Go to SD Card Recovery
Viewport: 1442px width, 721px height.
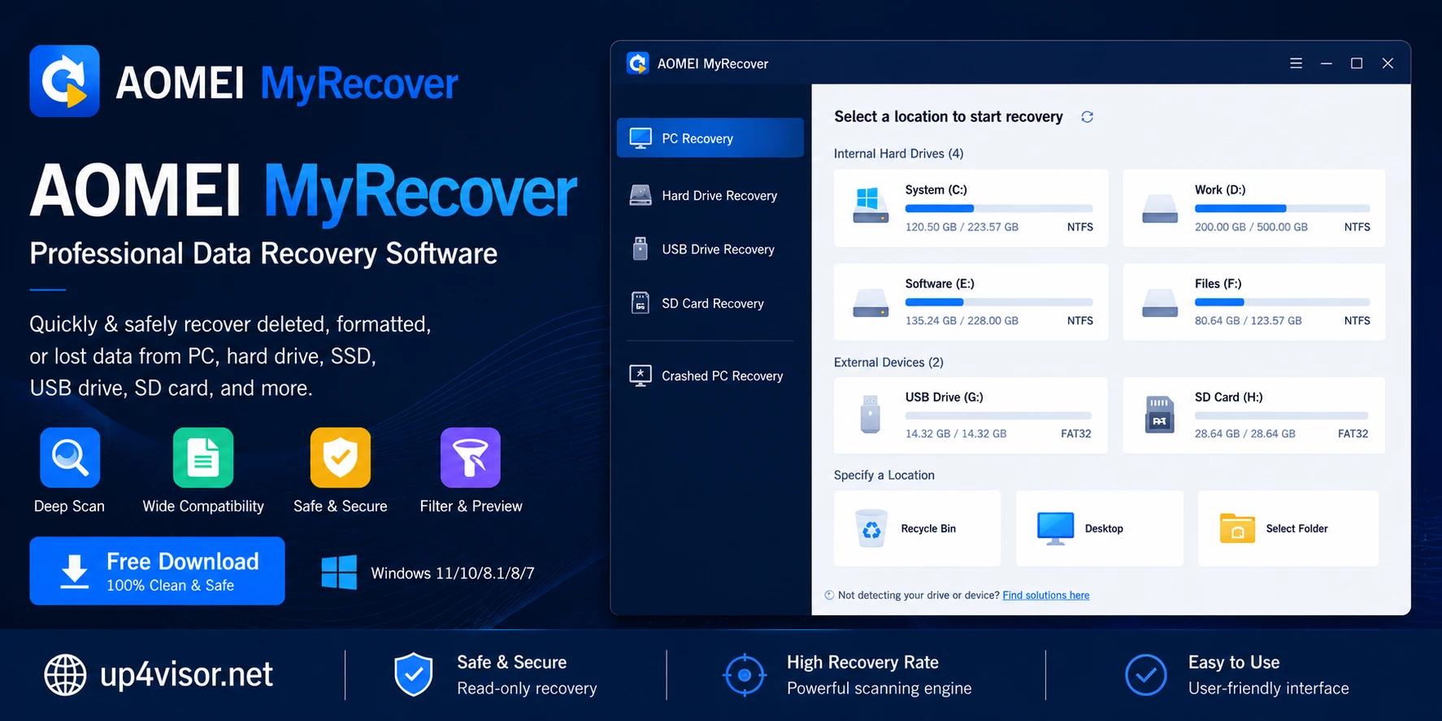710,303
